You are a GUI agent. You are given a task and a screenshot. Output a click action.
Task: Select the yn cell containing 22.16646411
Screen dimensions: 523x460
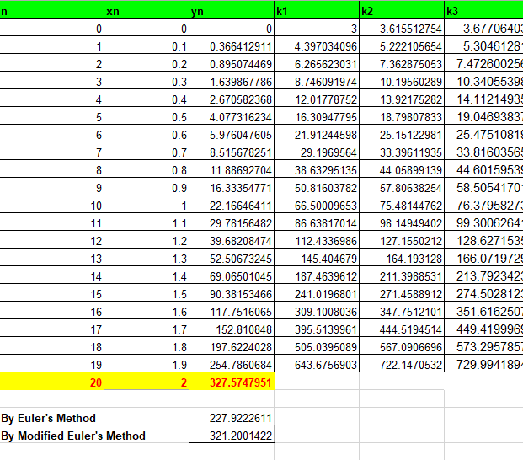[232, 206]
